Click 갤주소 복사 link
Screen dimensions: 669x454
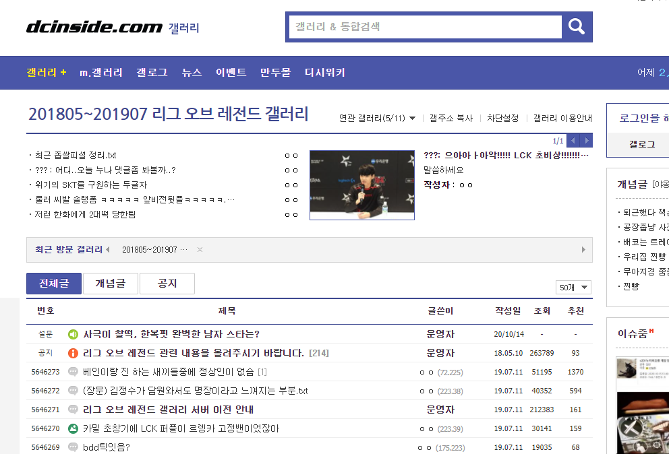click(451, 118)
